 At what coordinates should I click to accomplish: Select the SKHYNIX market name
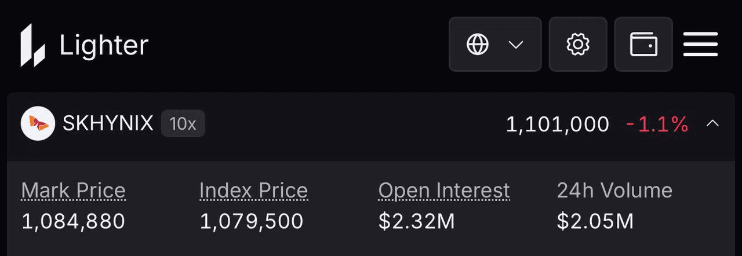click(108, 123)
